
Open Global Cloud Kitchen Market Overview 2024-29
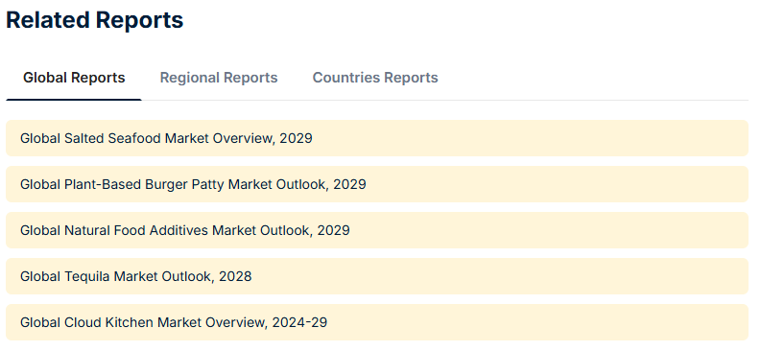[377, 322]
